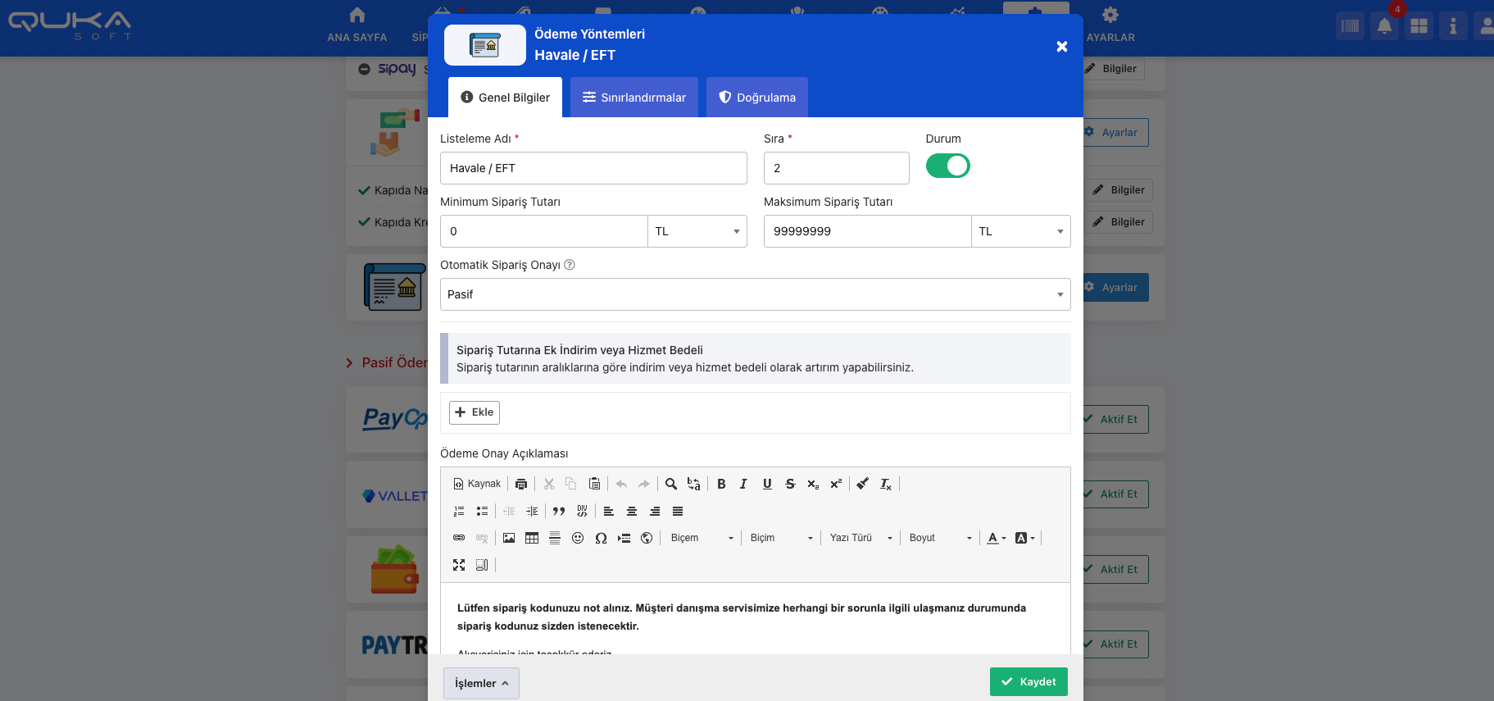Image resolution: width=1494 pixels, height=701 pixels.
Task: Click the Kaydet save button
Action: click(x=1028, y=681)
